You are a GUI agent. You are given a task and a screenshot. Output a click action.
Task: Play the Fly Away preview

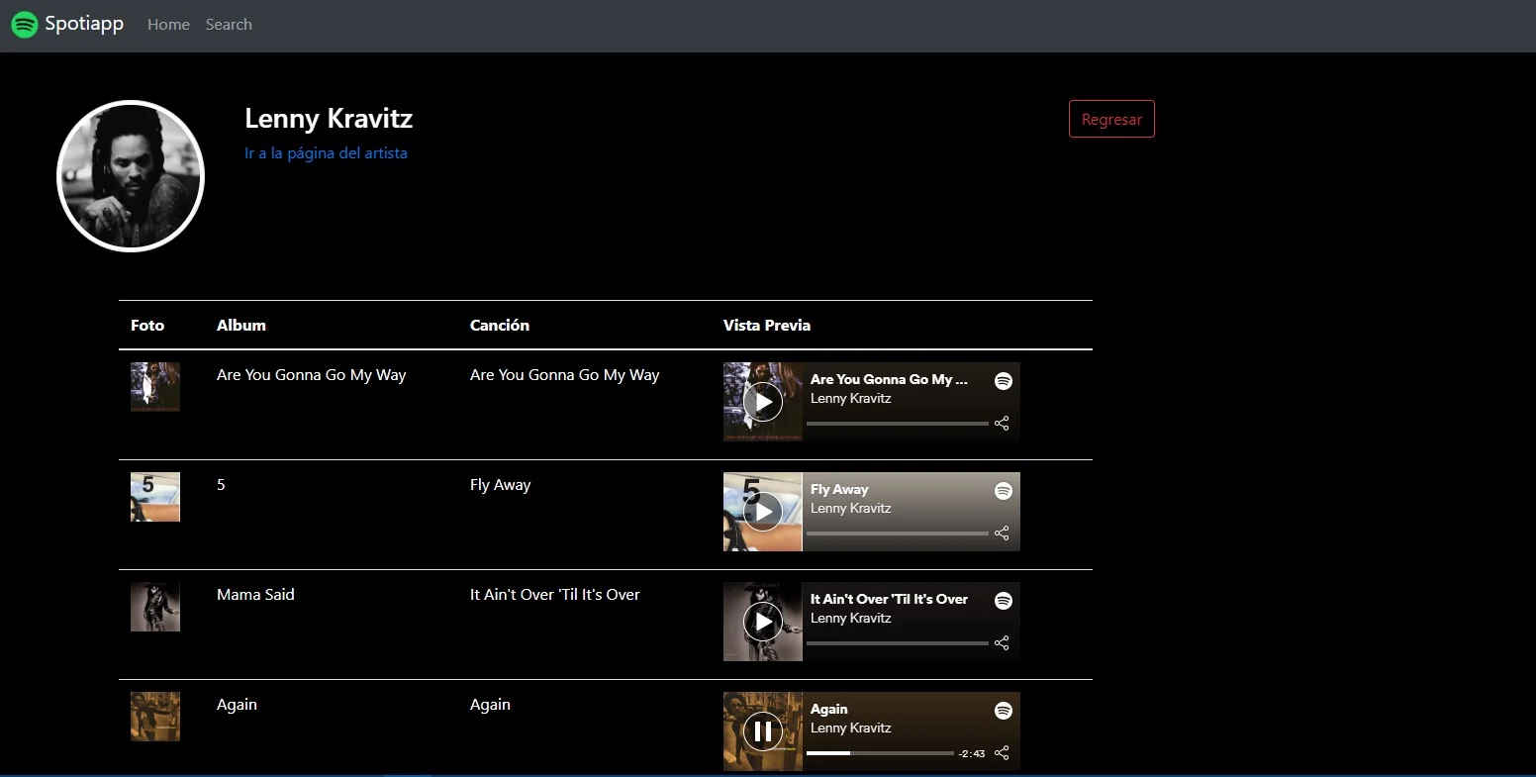pyautogui.click(x=762, y=512)
